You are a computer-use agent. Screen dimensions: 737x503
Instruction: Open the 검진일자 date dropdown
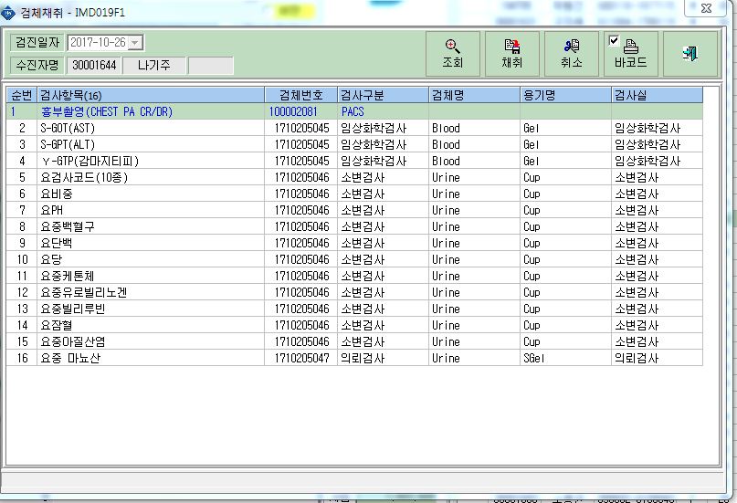click(x=135, y=43)
